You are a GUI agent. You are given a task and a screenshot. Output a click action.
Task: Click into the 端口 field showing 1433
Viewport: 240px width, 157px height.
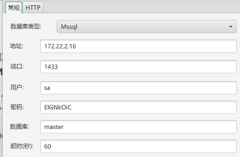pyautogui.click(x=138, y=67)
